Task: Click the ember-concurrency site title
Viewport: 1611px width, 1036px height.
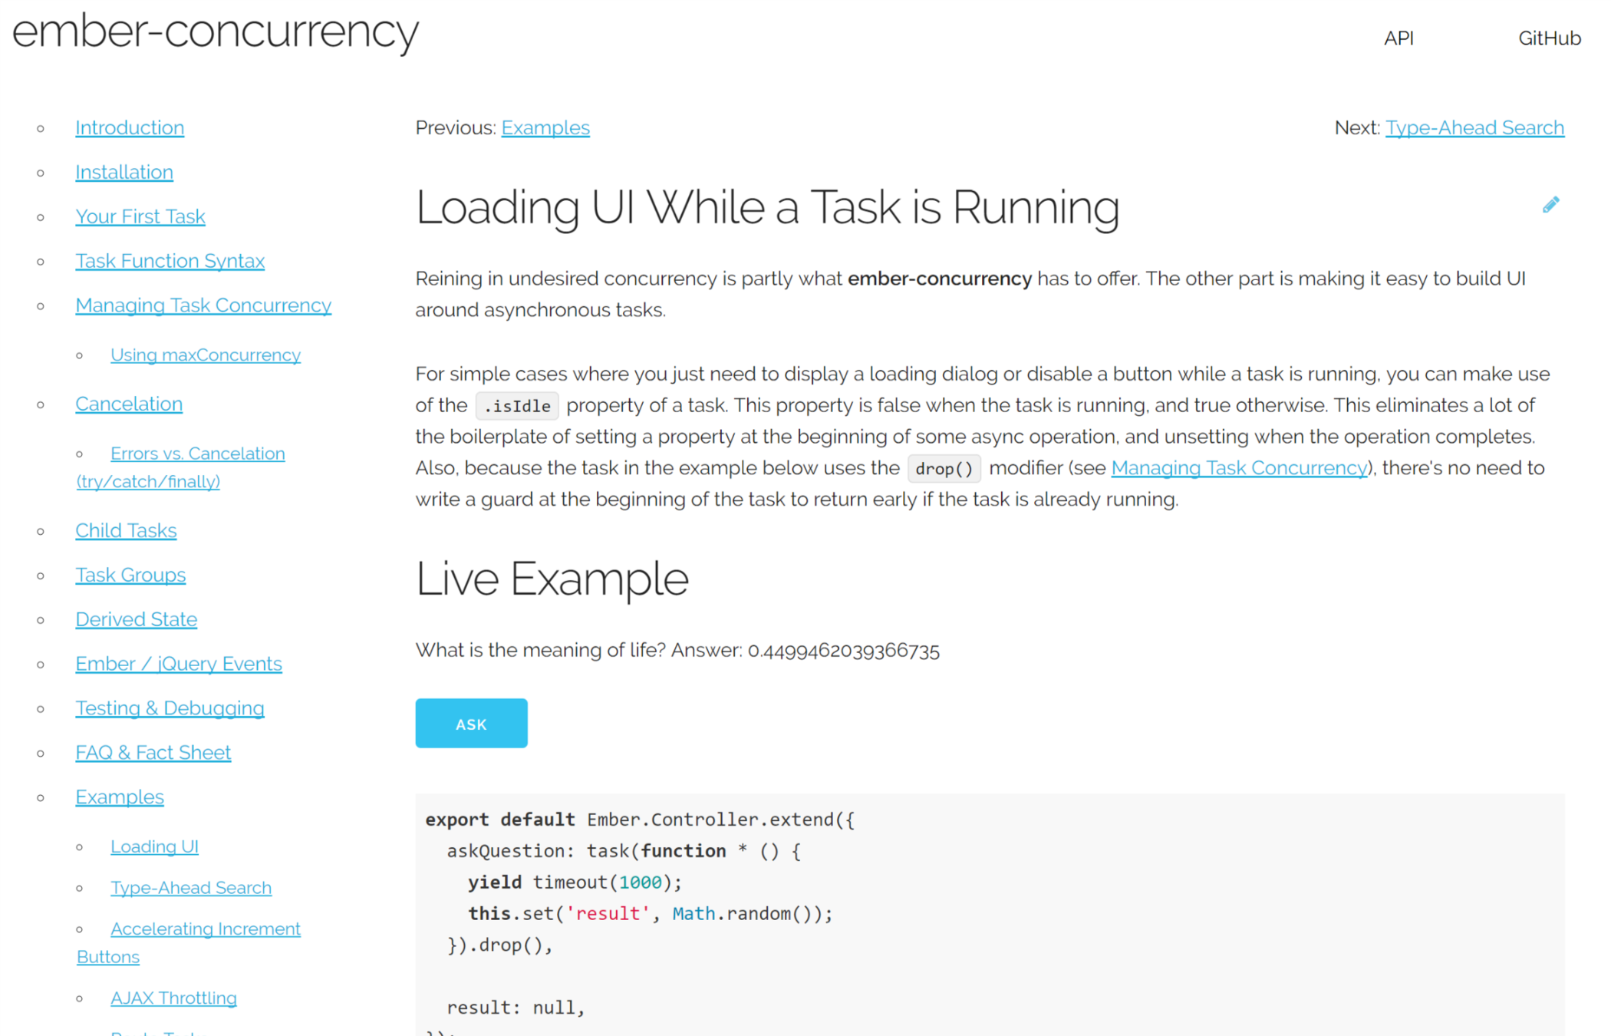Action: point(216,32)
